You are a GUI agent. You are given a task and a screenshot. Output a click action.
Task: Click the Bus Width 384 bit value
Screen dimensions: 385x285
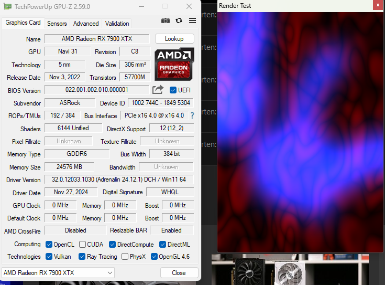(x=172, y=154)
